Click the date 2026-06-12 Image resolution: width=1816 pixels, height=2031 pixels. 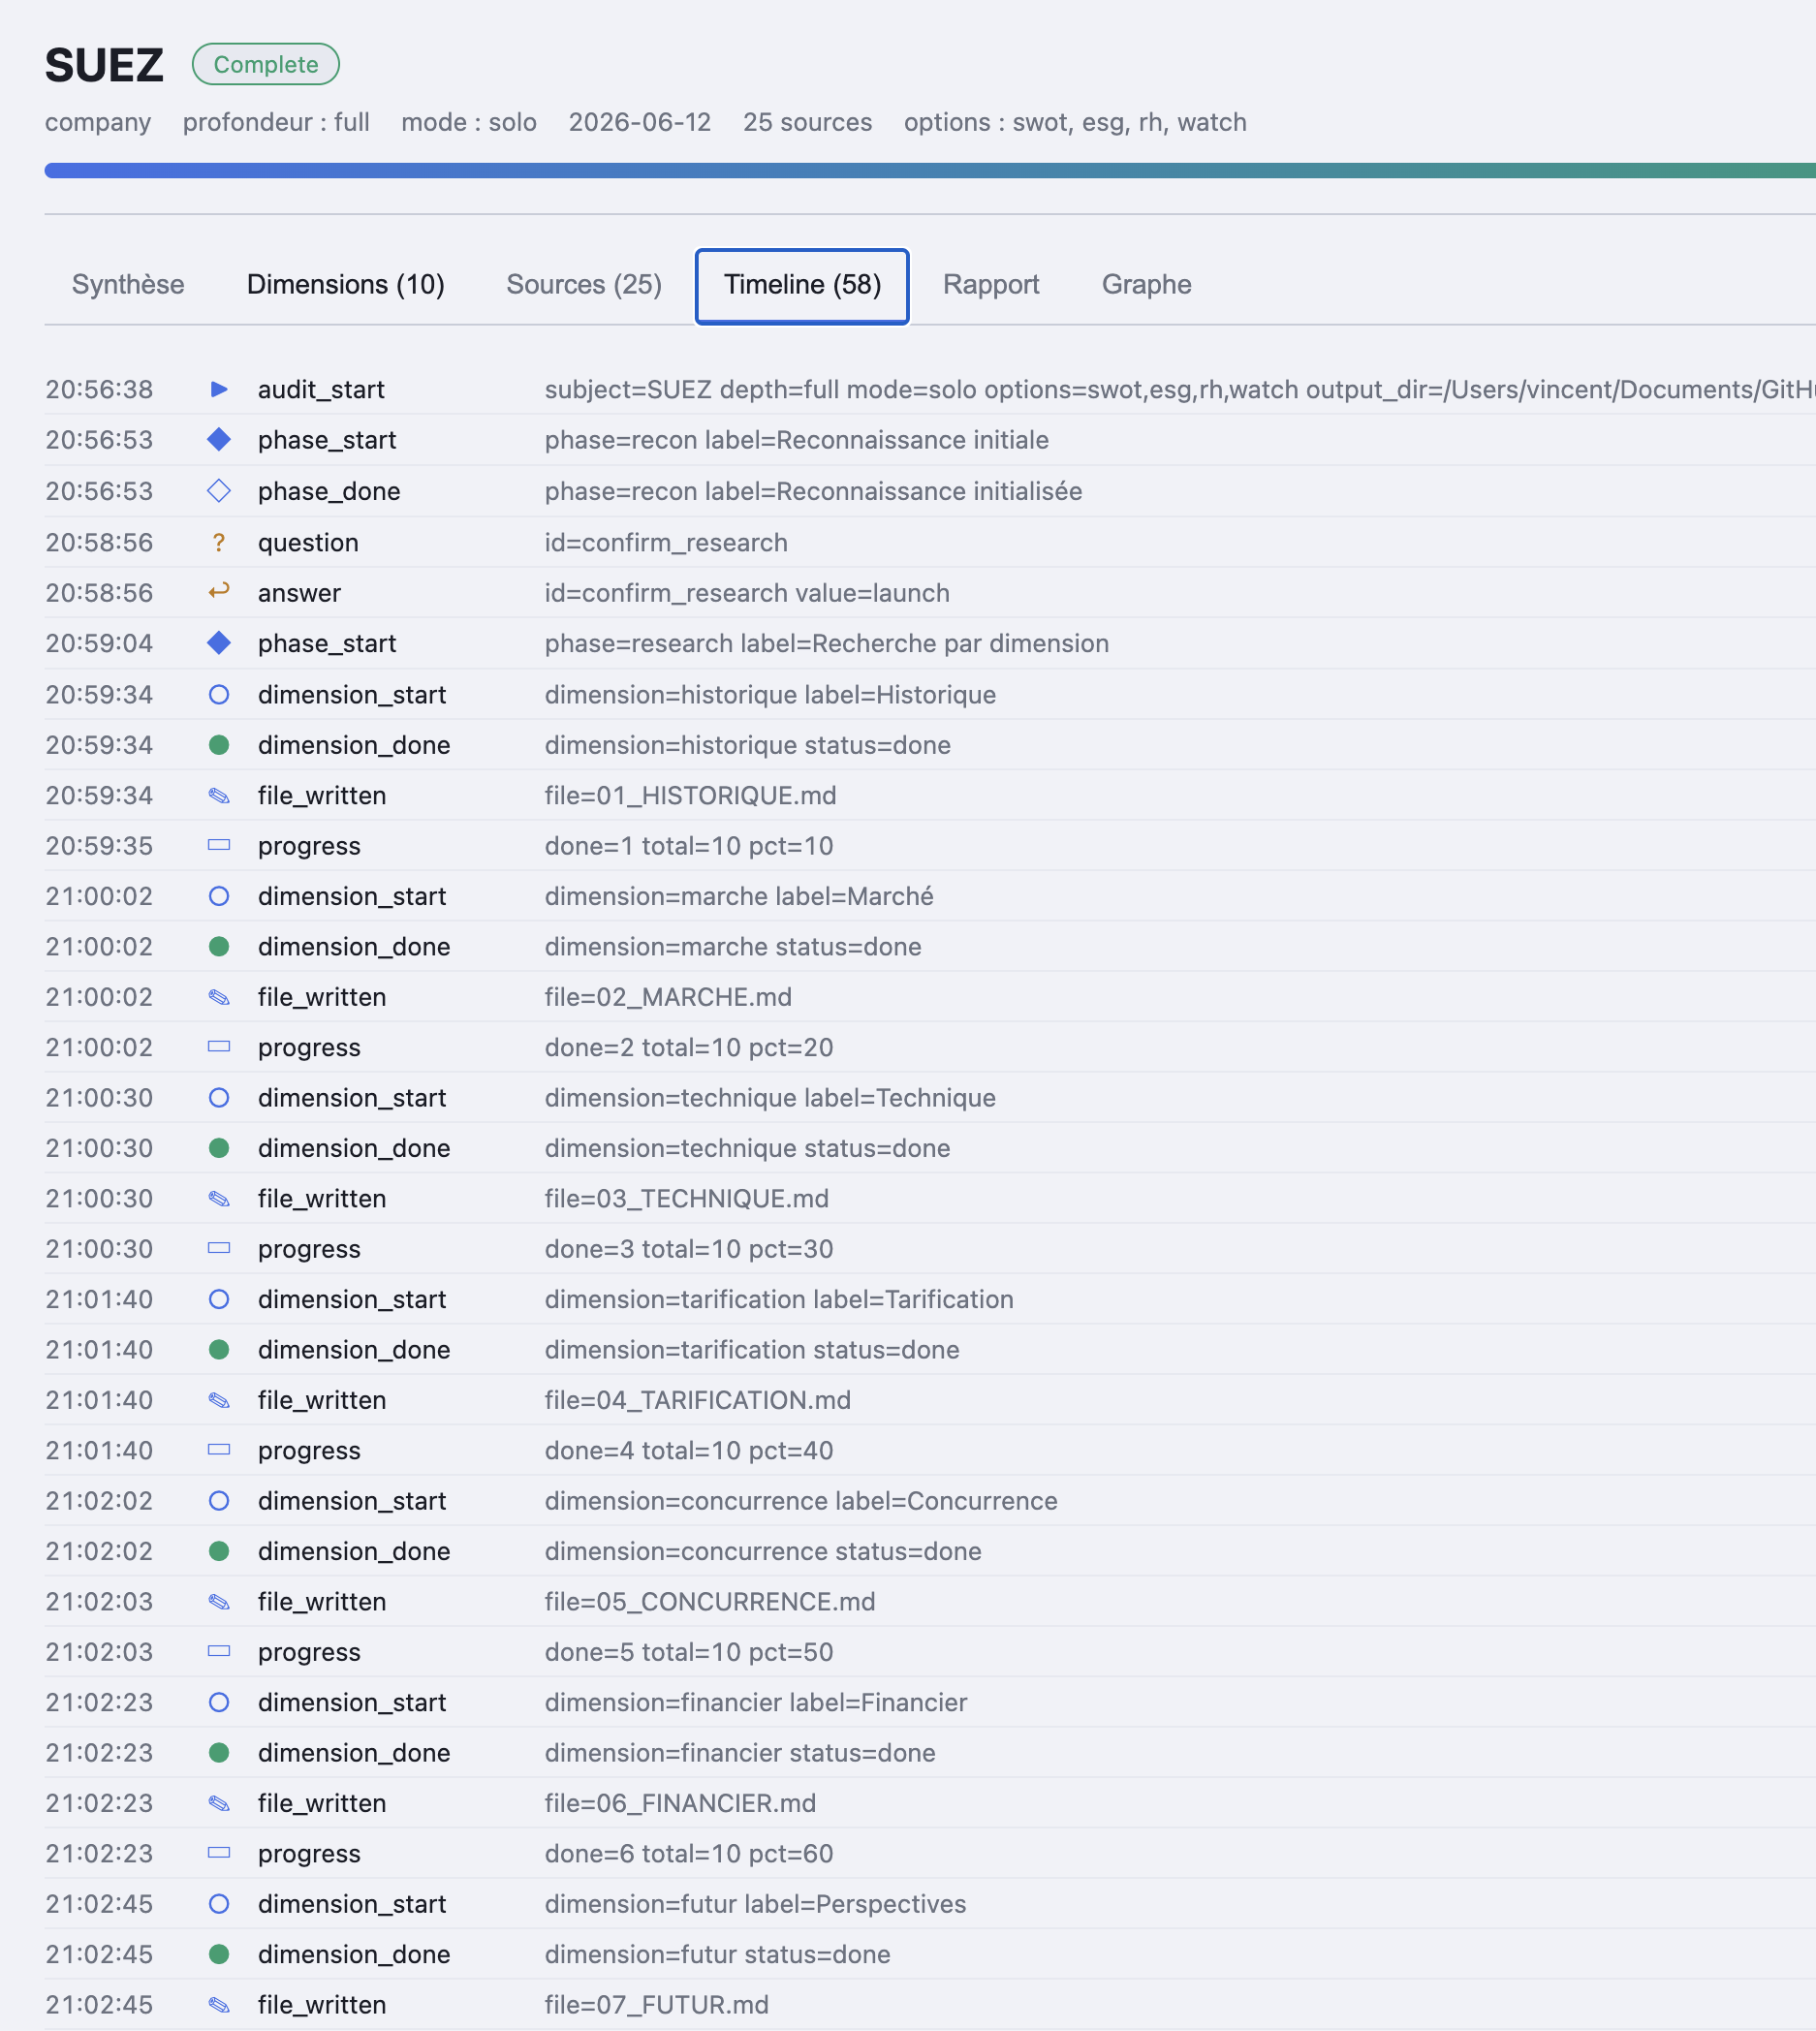[640, 123]
